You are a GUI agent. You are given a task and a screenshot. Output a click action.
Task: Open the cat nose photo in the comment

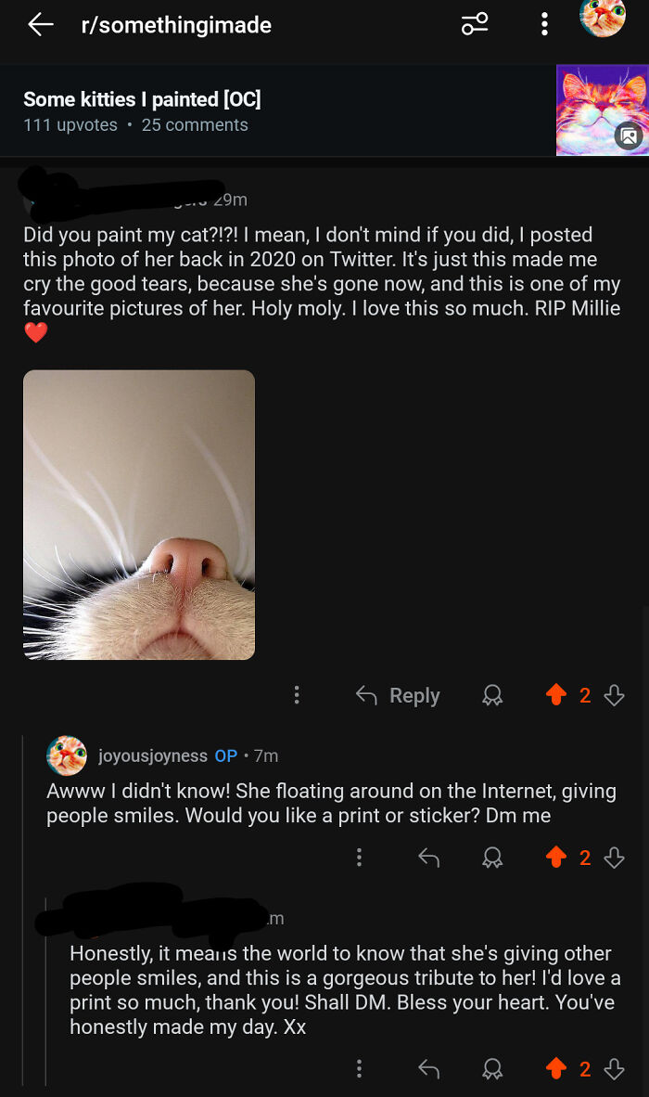pyautogui.click(x=138, y=514)
